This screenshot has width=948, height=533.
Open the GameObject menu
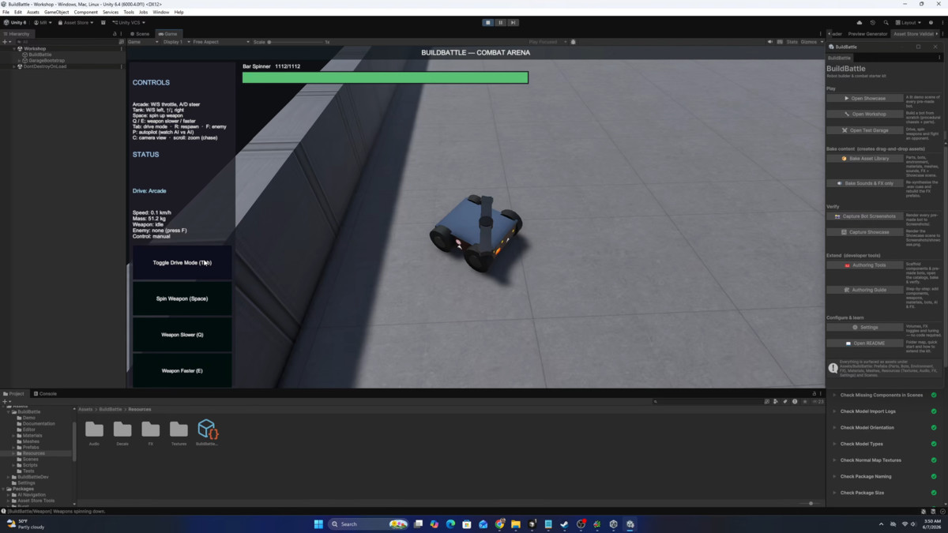pos(56,13)
